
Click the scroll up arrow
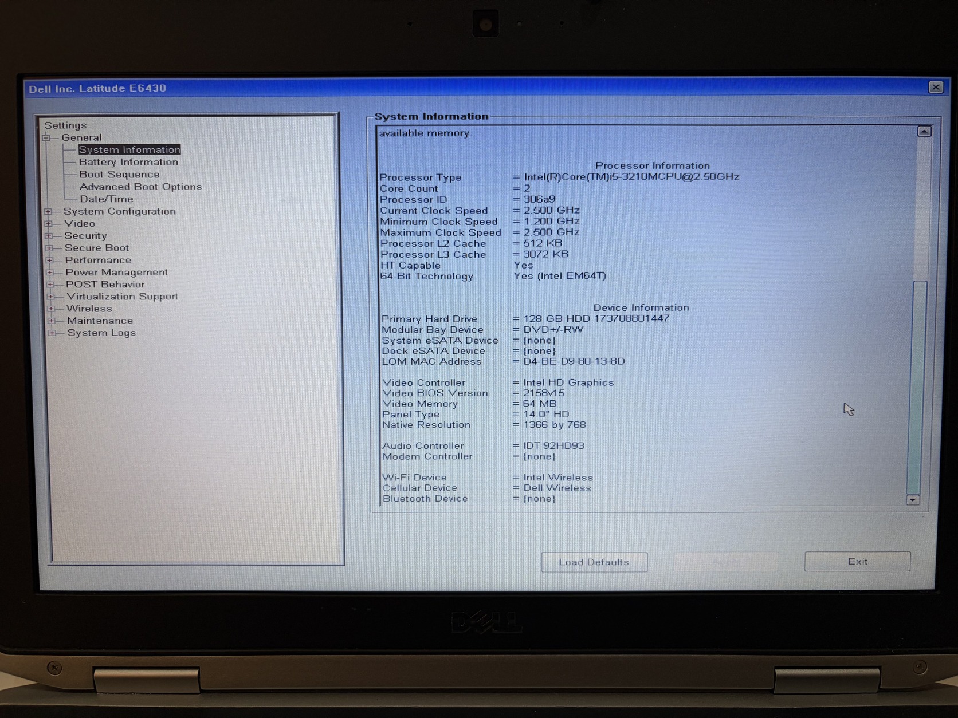point(924,132)
